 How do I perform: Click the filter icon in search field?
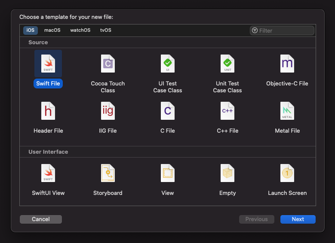point(255,30)
